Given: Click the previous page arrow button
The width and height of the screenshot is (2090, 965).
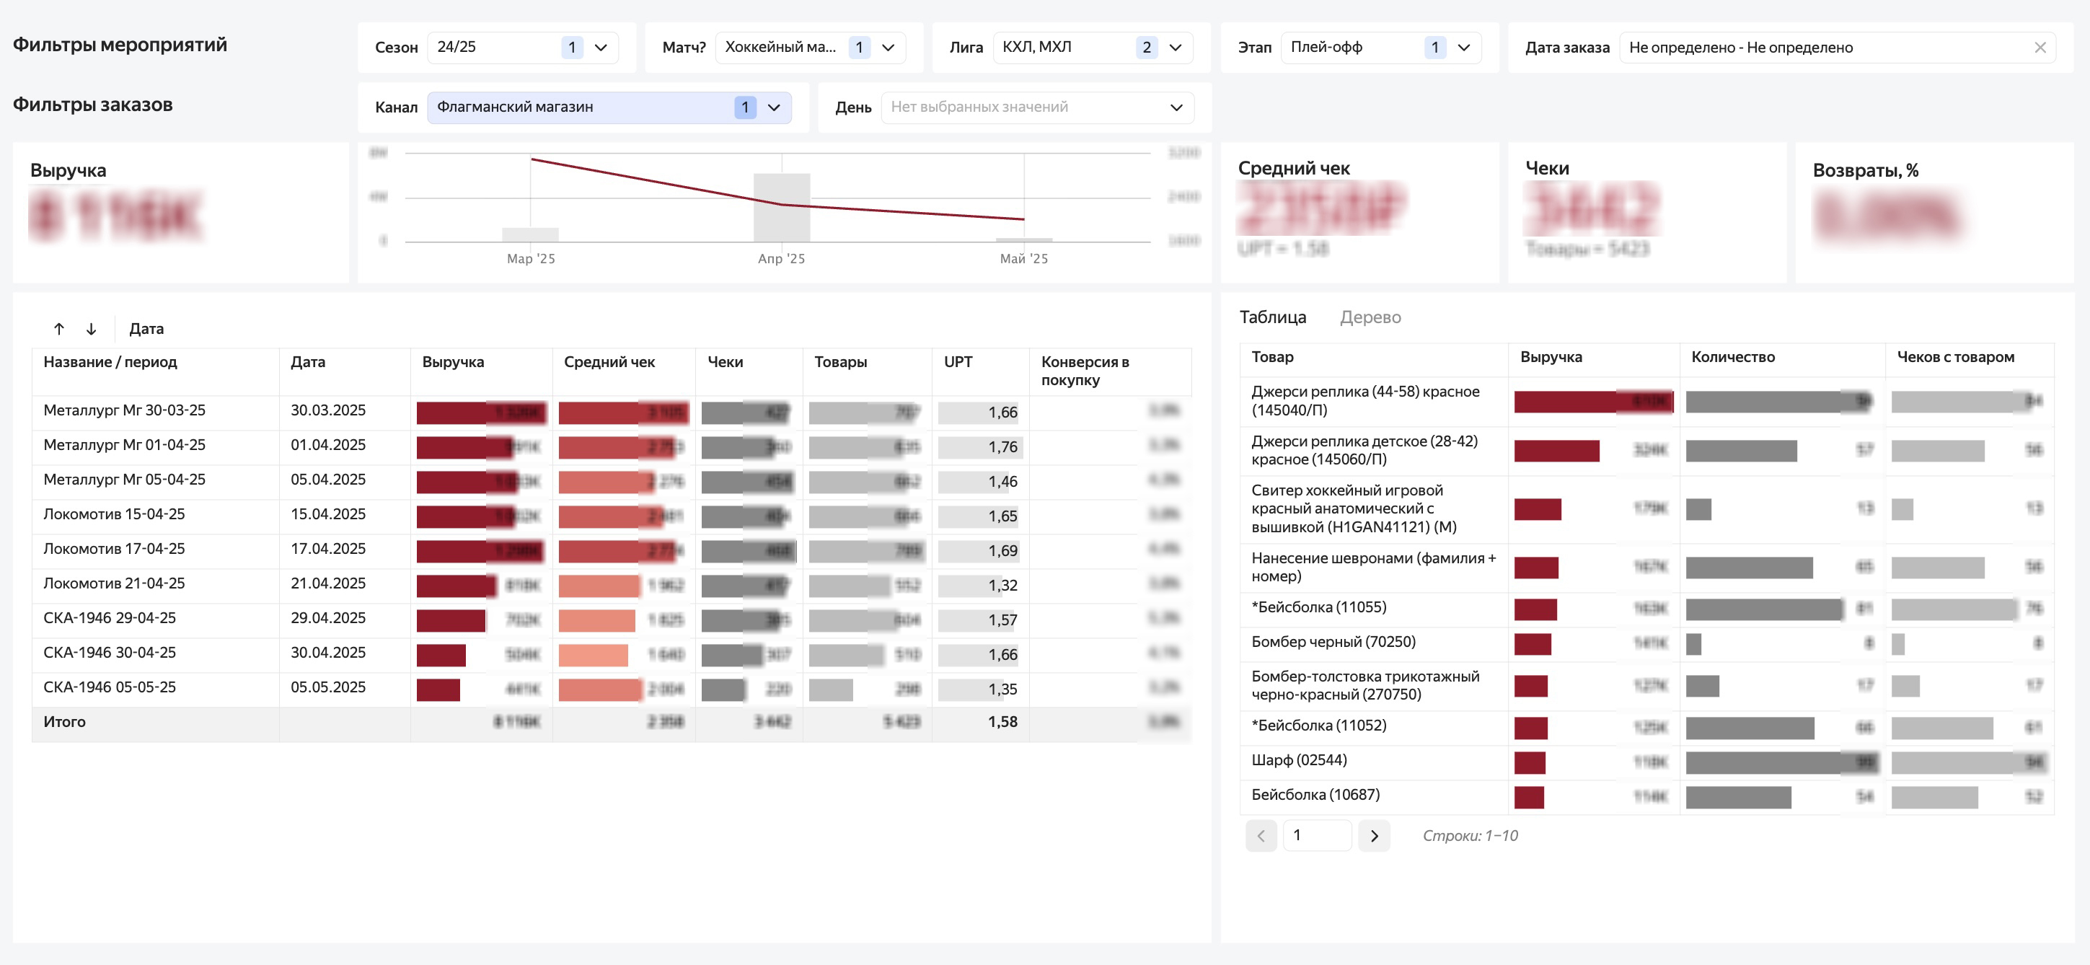Looking at the screenshot, I should [1261, 835].
